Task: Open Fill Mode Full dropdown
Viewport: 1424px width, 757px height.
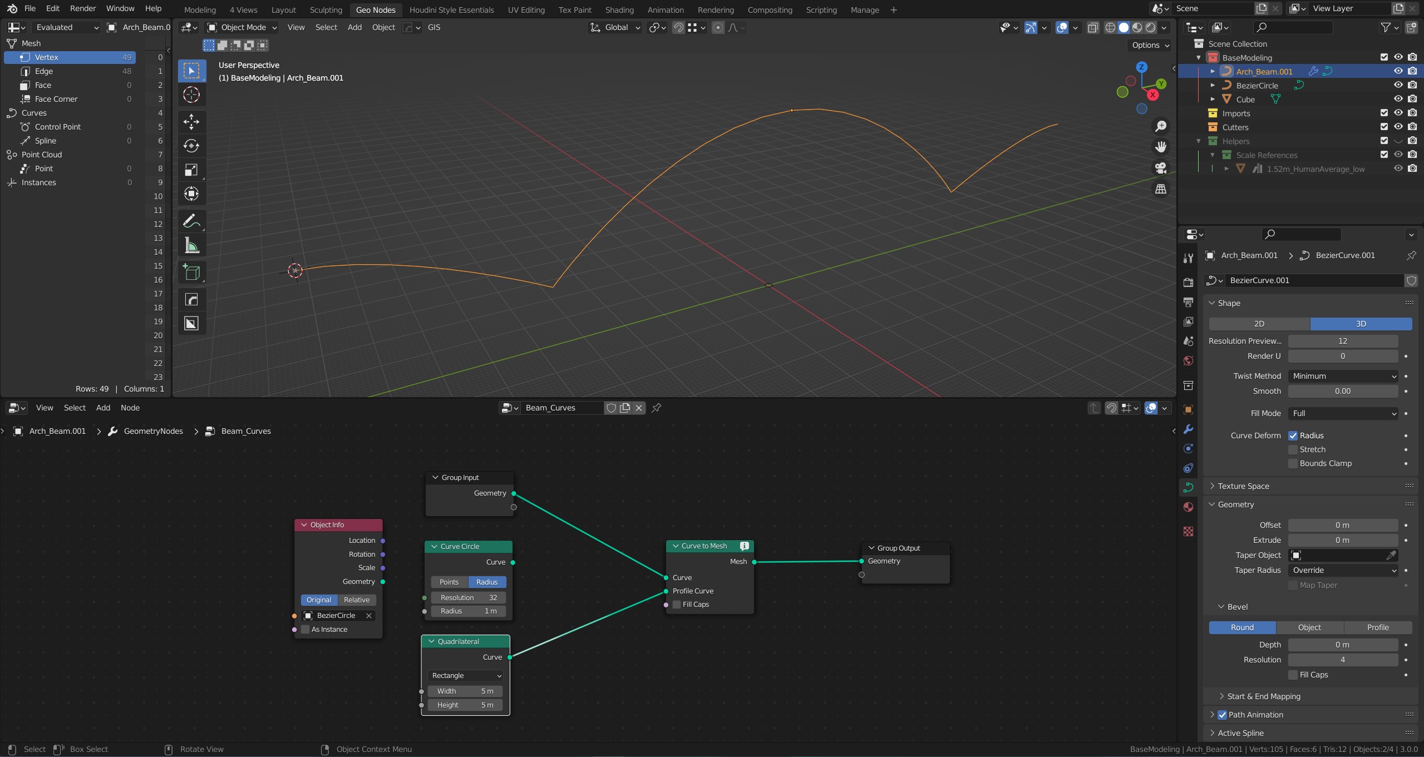Action: 1343,413
